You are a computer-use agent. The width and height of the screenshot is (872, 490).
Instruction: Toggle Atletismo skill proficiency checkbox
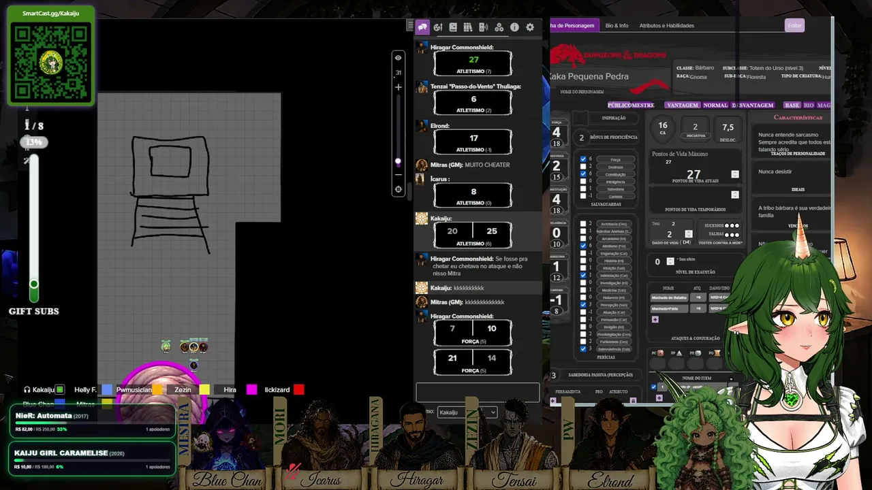click(583, 246)
